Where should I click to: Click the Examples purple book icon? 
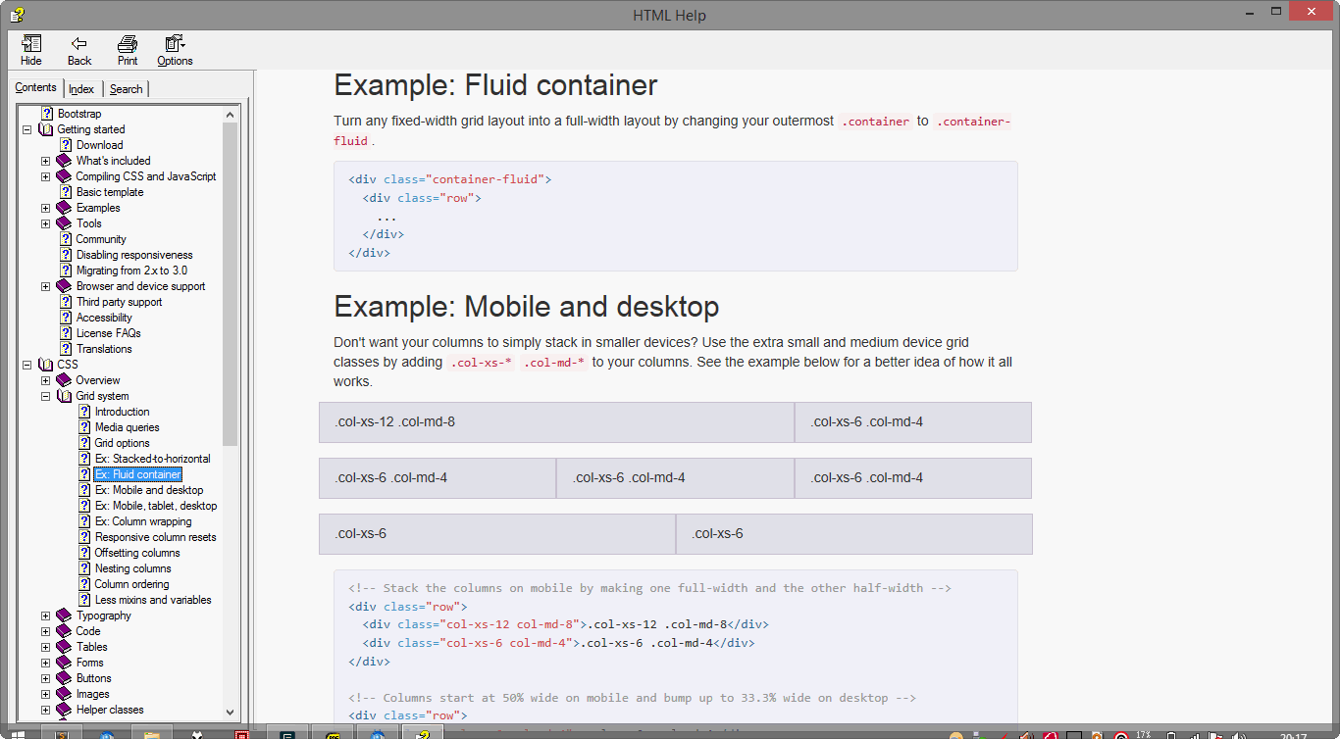click(x=64, y=208)
